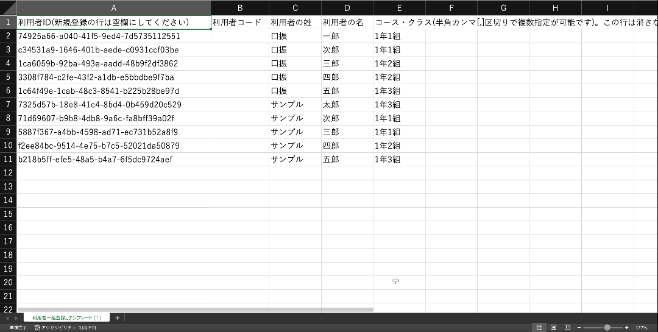Select column F header

tap(451, 7)
